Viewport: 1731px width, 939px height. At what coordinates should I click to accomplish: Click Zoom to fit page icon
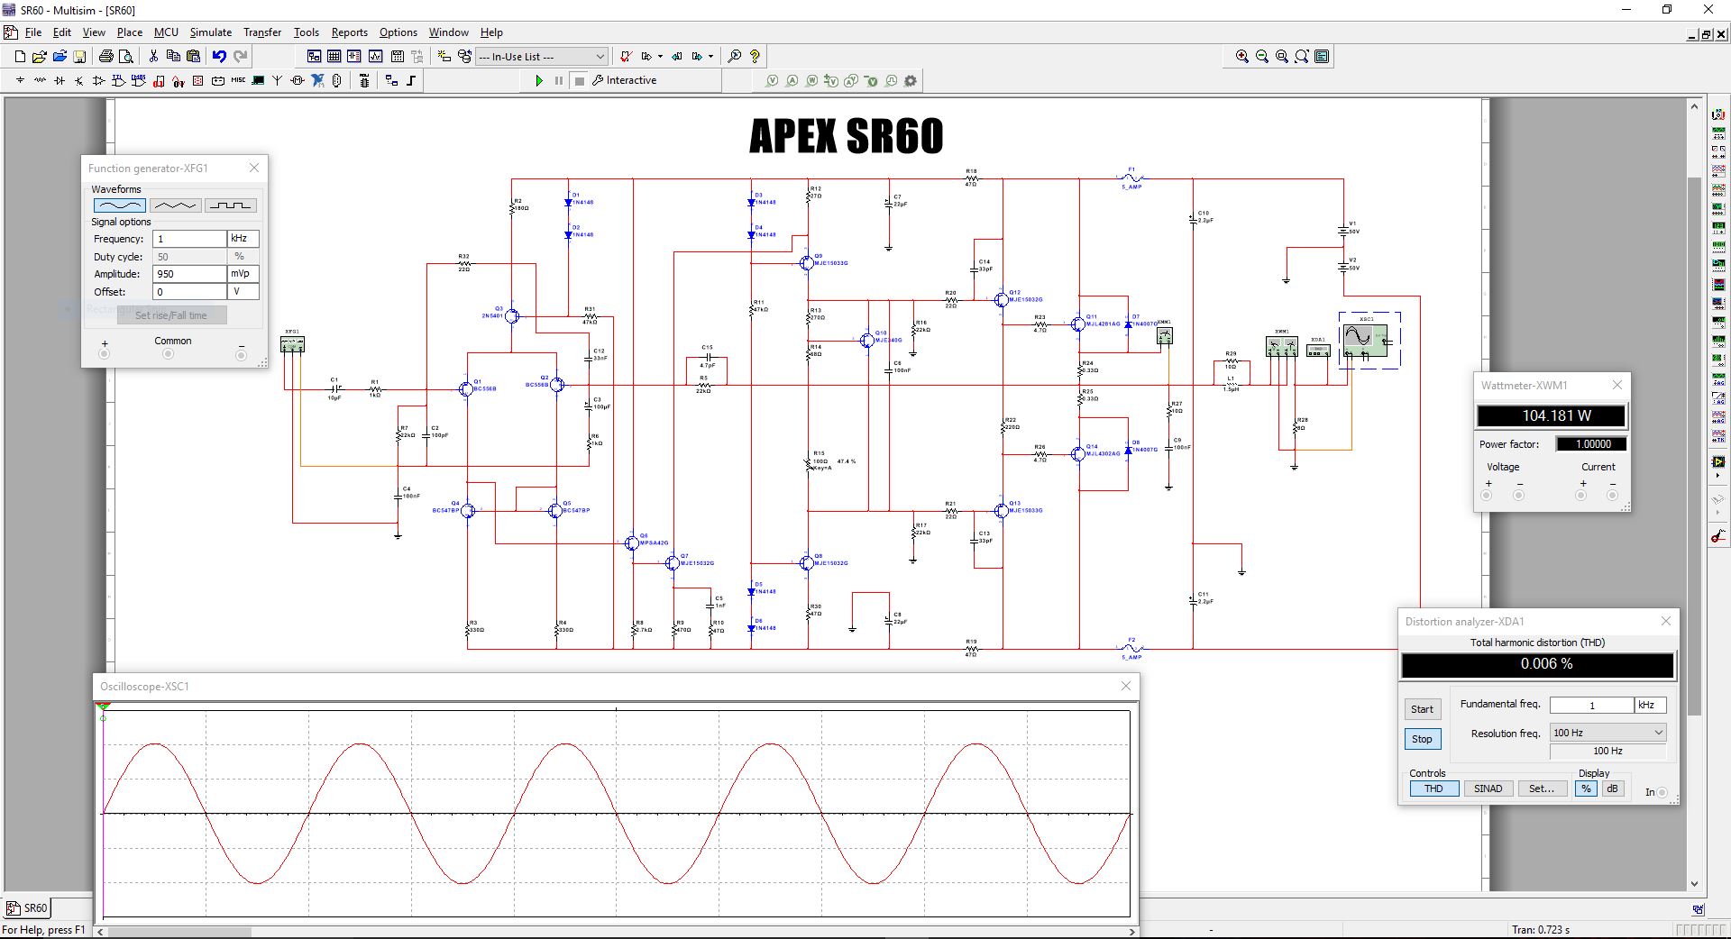[1302, 56]
